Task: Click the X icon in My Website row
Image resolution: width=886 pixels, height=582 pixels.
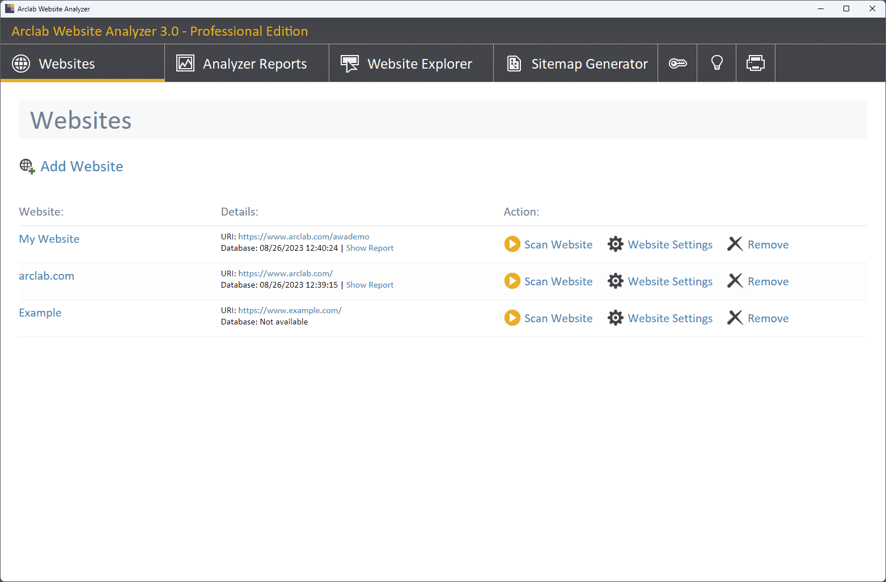Action: tap(735, 244)
